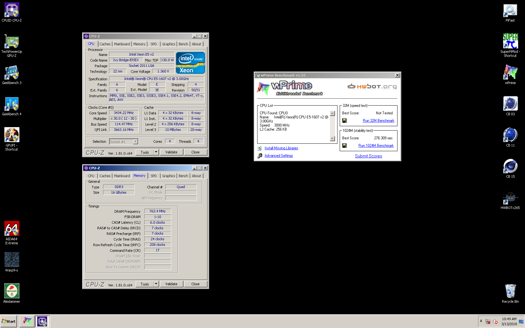Open CB 03 Cinebench icon
525x328 pixels.
pyautogui.click(x=510, y=106)
